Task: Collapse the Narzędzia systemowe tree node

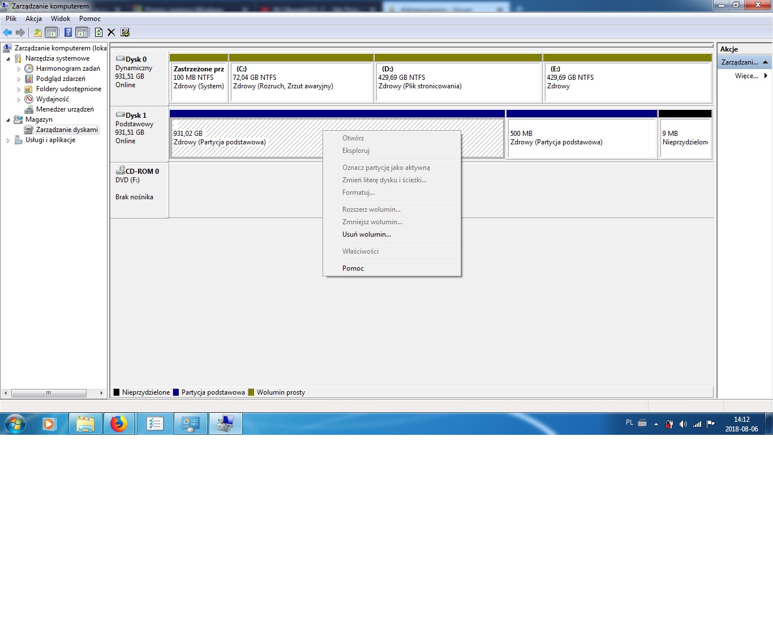Action: coord(8,59)
